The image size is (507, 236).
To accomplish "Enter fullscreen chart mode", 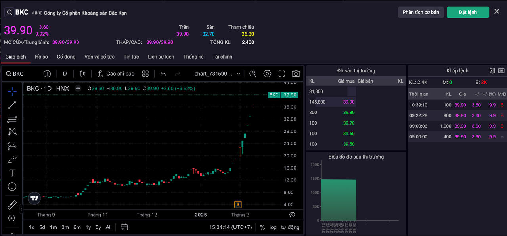I will (281, 74).
